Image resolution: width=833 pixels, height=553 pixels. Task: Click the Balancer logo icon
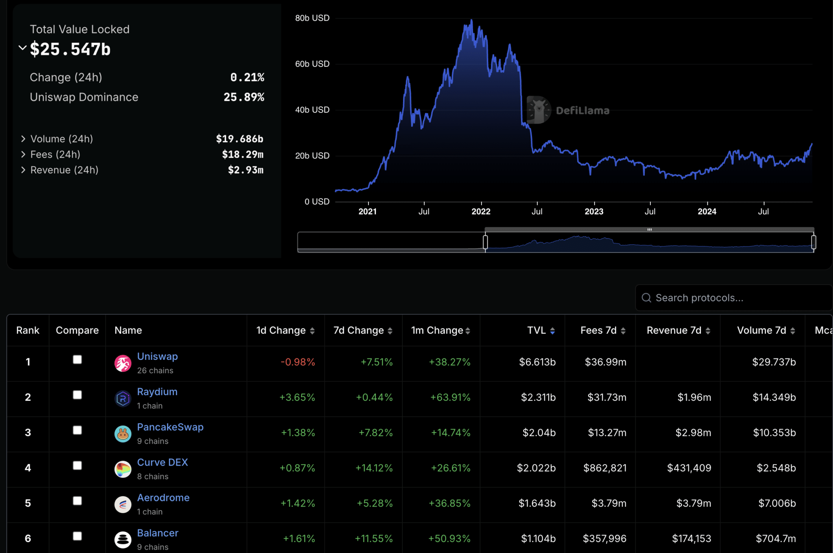(122, 540)
